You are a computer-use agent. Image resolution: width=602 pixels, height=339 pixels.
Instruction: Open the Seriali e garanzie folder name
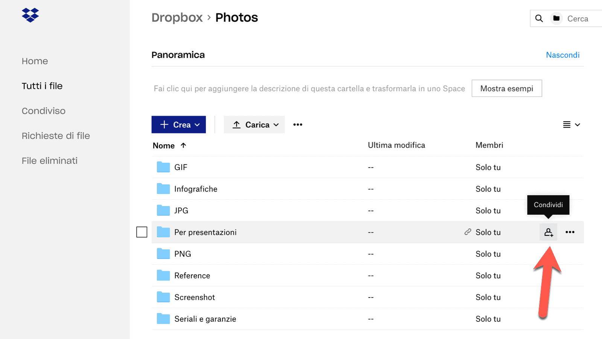pos(205,319)
